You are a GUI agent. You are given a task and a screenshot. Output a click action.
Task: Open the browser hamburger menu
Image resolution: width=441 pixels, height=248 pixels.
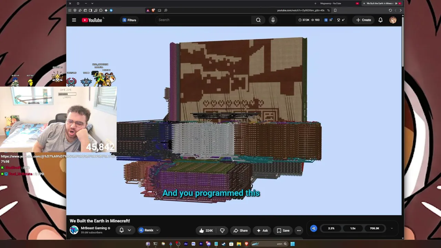[70, 10]
